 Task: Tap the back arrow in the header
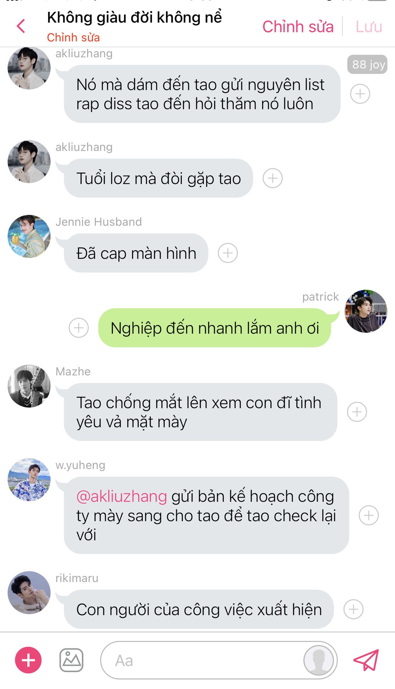[21, 26]
